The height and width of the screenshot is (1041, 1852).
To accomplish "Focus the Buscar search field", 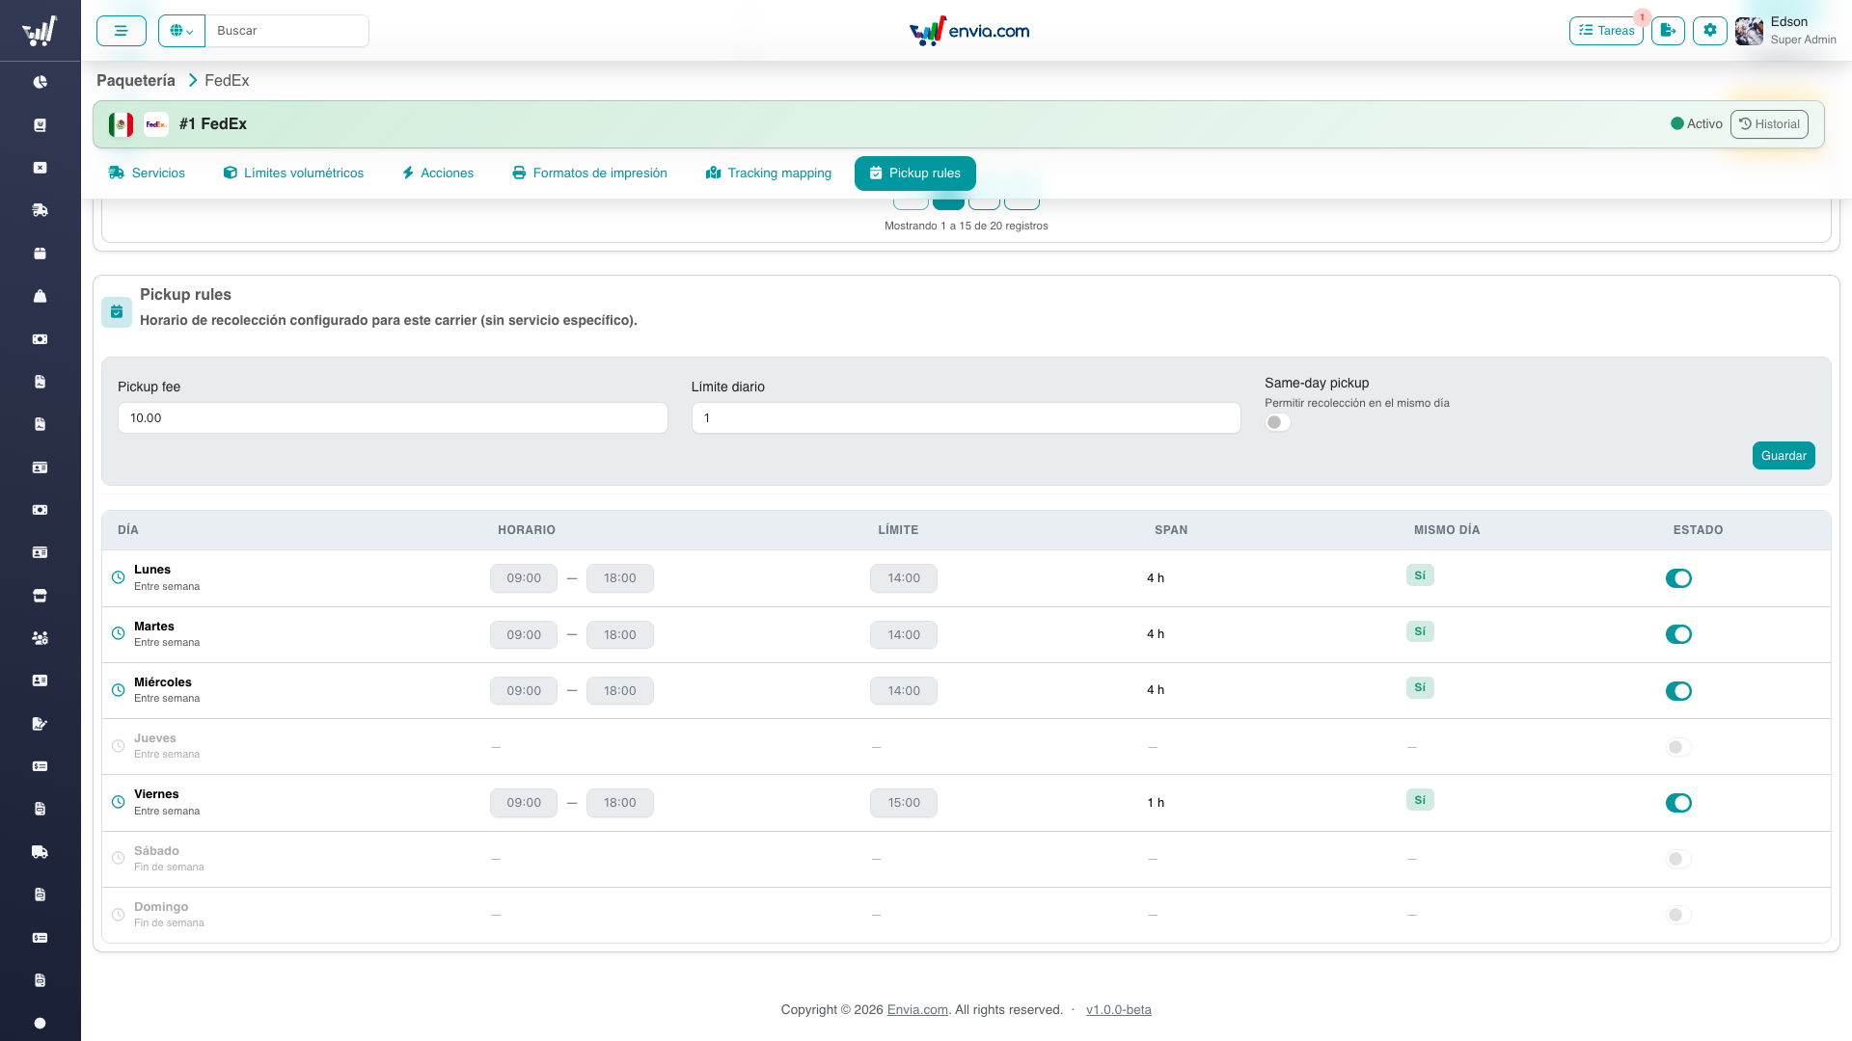I will tap(286, 31).
